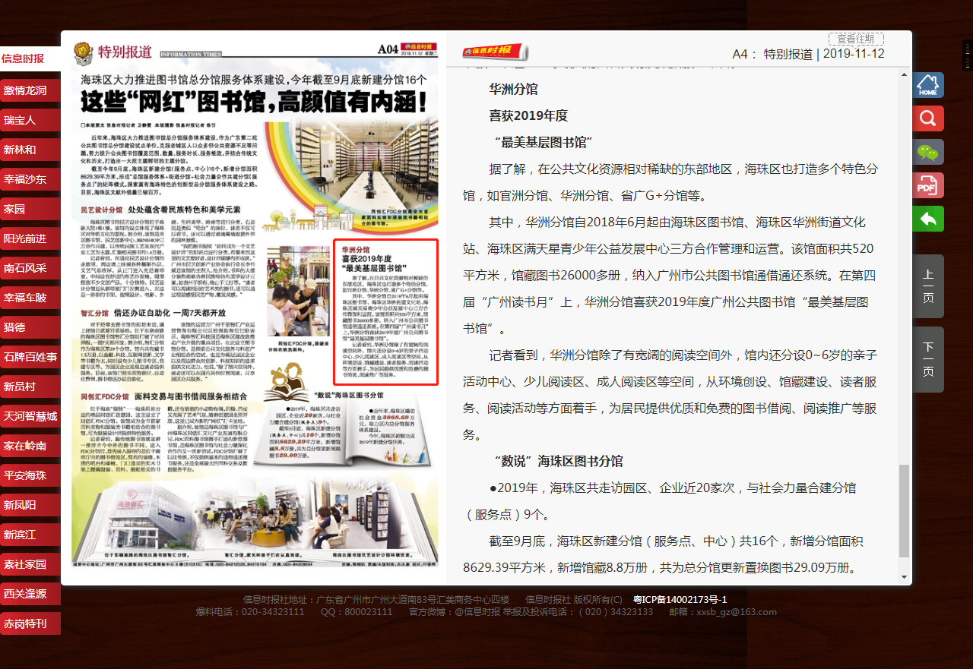Viewport: 973px width, 669px height.
Task: Select the 信息时报 sidebar tab
Action: (x=30, y=58)
